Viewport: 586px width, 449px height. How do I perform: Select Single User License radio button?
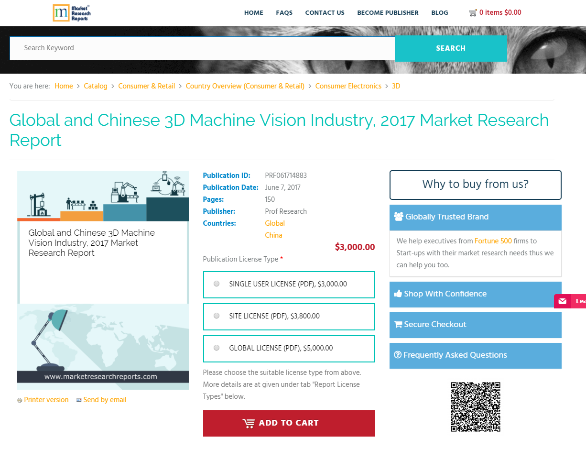[x=217, y=284]
